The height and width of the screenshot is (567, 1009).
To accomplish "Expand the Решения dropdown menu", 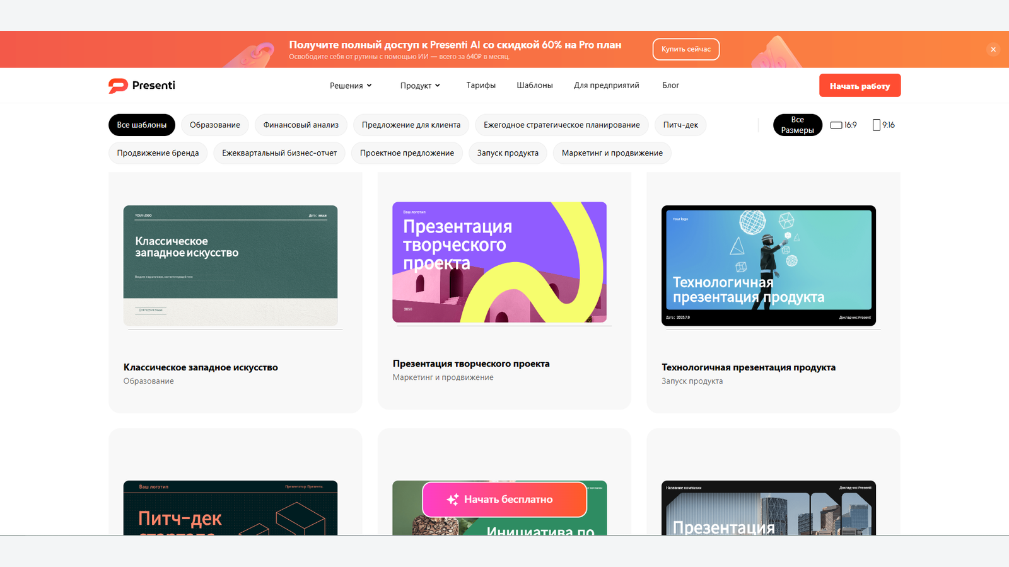I will (x=351, y=86).
